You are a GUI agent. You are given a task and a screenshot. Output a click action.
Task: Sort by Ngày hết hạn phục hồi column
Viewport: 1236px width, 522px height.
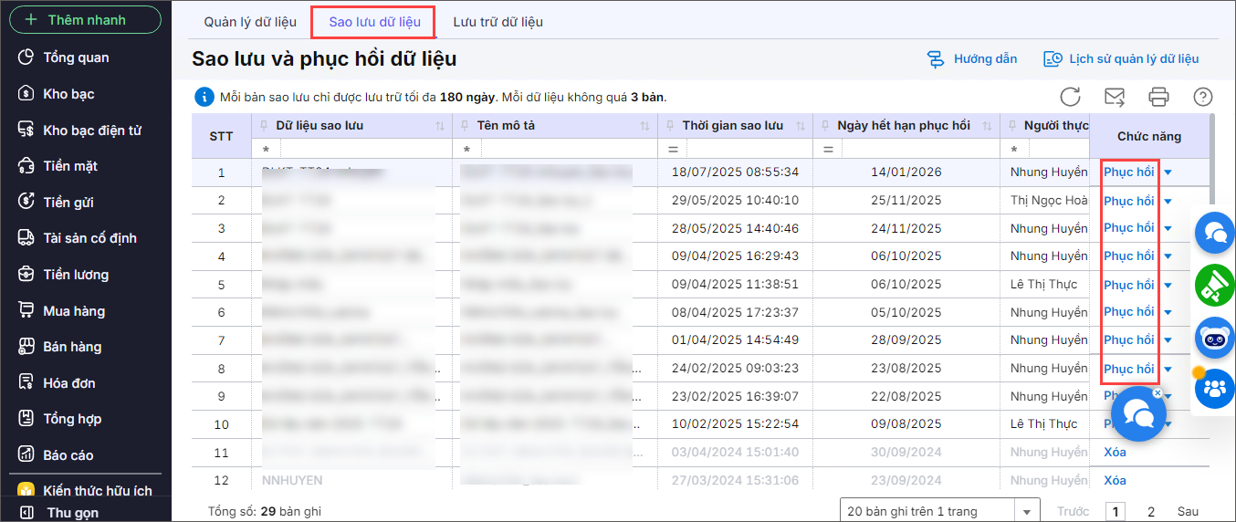988,126
